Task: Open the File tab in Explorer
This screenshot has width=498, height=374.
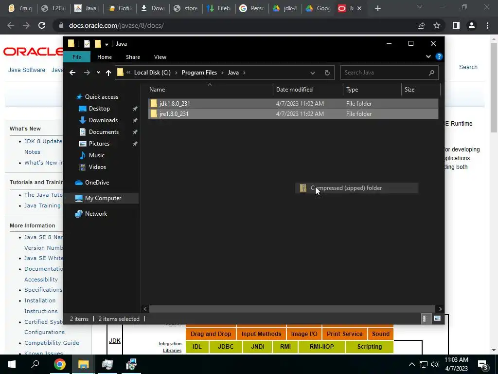Action: pyautogui.click(x=77, y=57)
